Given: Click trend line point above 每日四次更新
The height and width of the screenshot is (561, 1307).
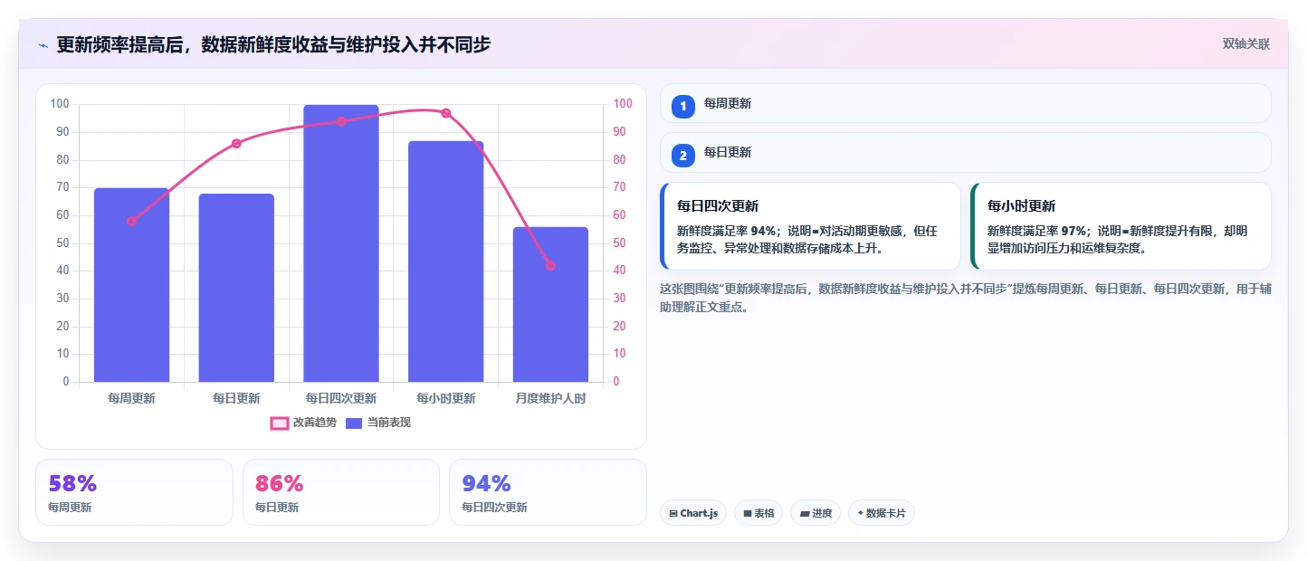Looking at the screenshot, I should pos(341,121).
